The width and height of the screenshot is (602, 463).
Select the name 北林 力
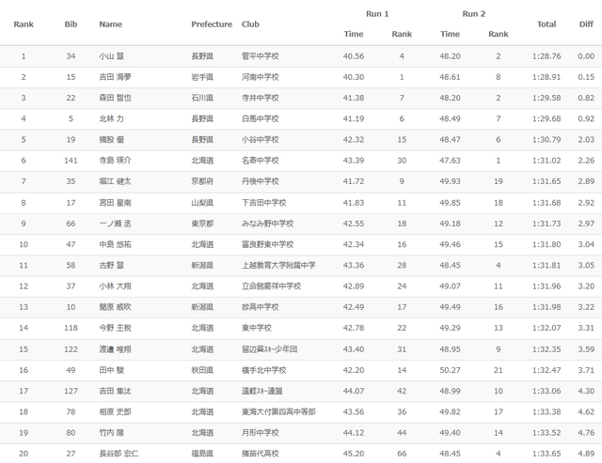pos(111,119)
